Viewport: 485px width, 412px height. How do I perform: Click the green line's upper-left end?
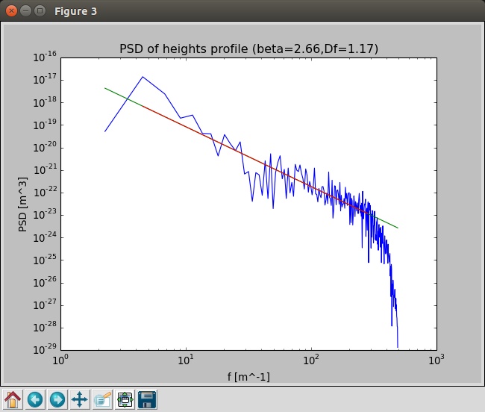click(x=106, y=89)
